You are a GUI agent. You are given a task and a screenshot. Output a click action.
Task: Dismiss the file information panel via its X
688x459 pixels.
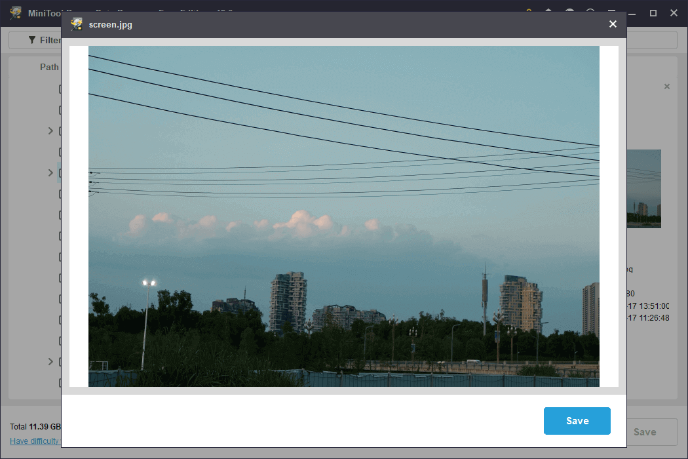click(x=667, y=86)
